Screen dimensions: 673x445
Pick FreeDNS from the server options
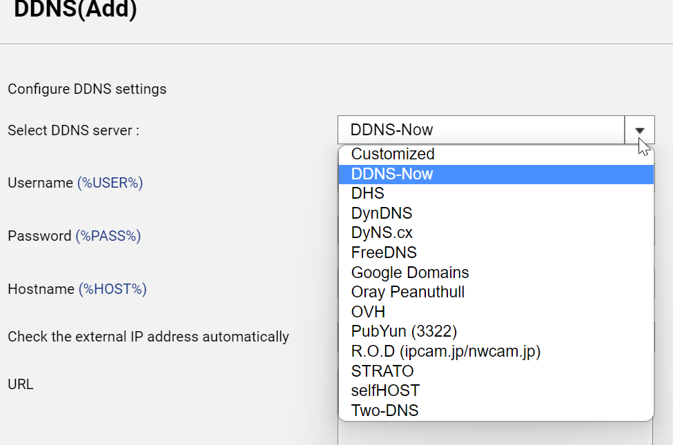coord(384,253)
